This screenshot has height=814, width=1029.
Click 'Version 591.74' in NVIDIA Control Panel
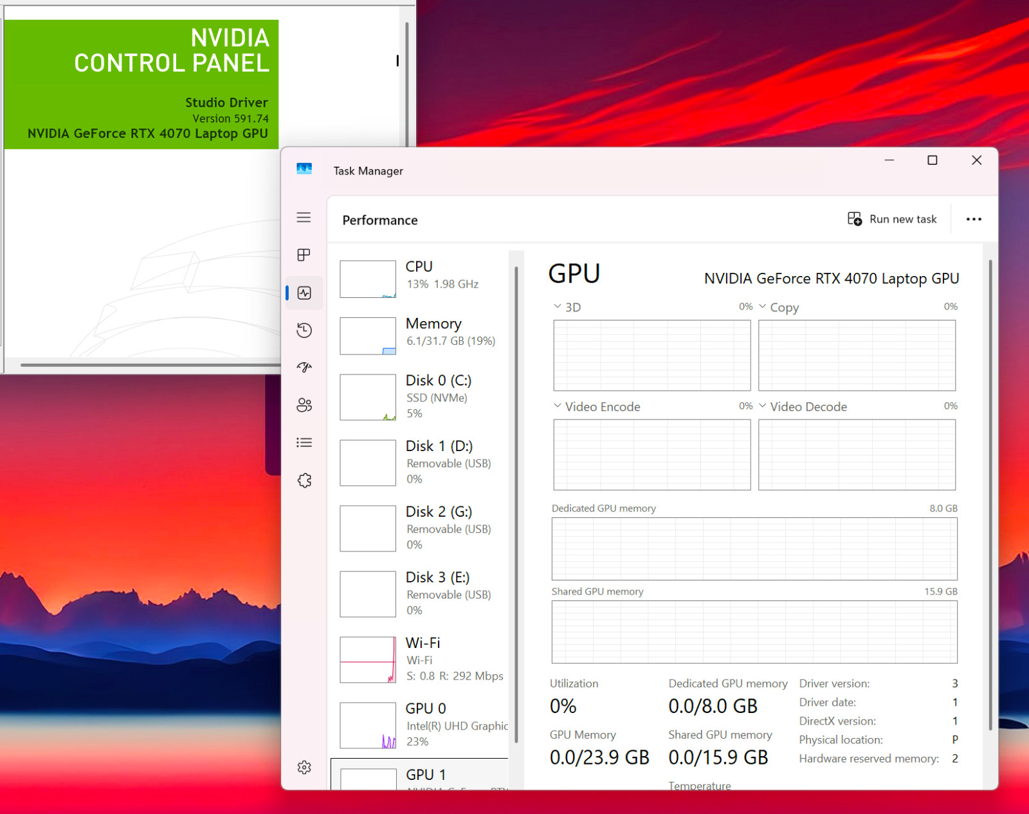[230, 118]
